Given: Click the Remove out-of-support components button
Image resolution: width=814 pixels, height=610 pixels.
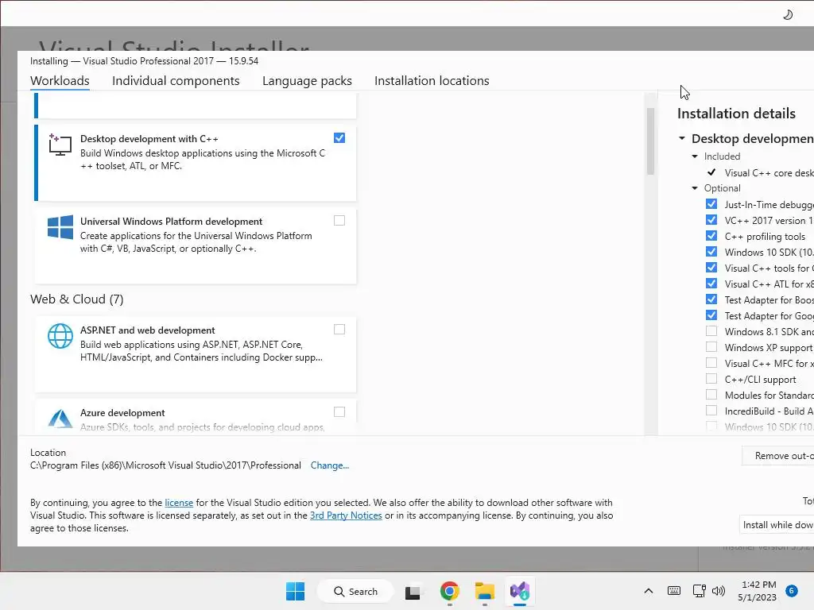Looking at the screenshot, I should pyautogui.click(x=777, y=455).
